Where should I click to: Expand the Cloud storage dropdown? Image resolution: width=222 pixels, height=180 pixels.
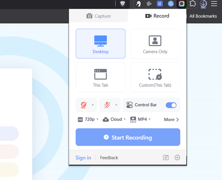point(114,119)
